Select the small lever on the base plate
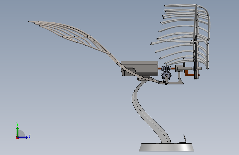This screenshot has width=239, height=155. click(185, 138)
